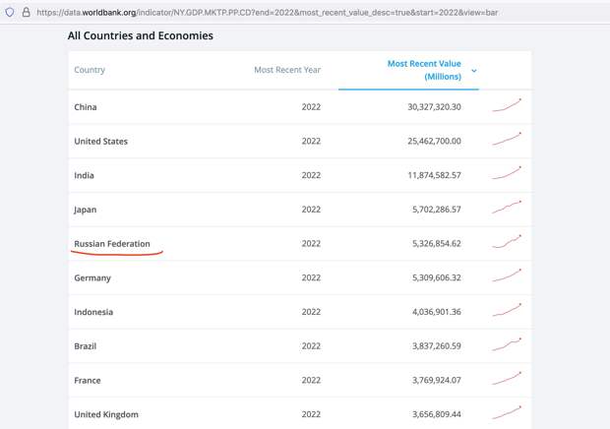
Task: Open the United Kingdom country link
Action: click(106, 414)
